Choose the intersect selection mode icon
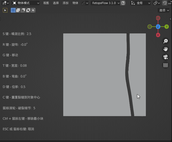Viewport: 172px width, 142px height. click(x=33, y=10)
